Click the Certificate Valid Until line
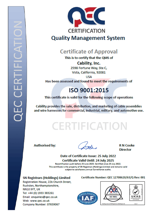Screen dimensions: 152x215 point(88,160)
